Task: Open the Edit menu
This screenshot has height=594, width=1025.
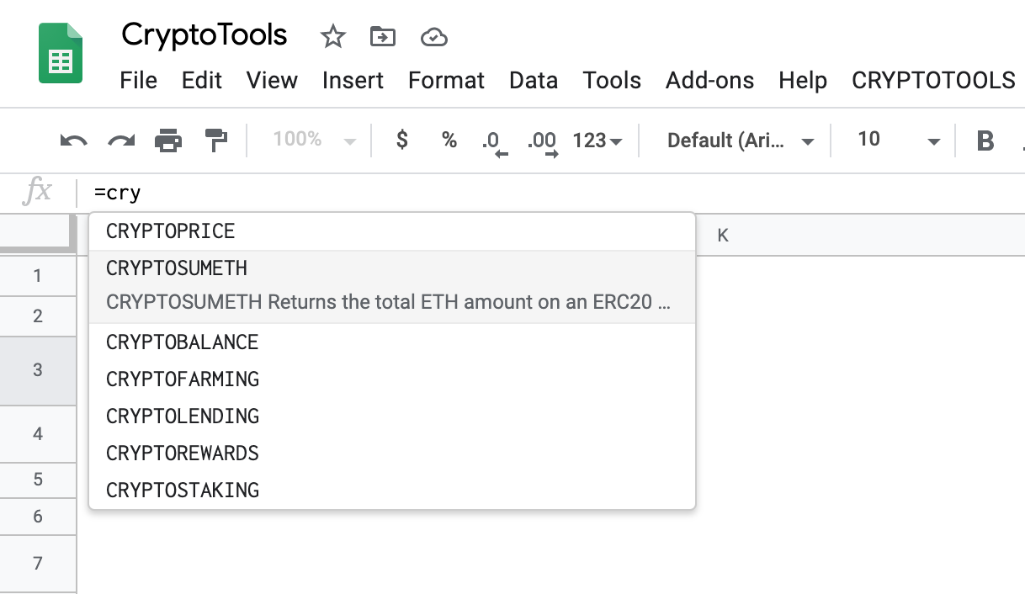Action: coord(202,80)
